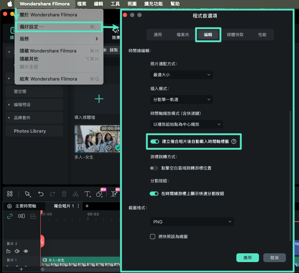Select the Delete (trash) icon in the toolbar
Image resolution: width=299 pixels, height=273 pixels.
pos(64,194)
